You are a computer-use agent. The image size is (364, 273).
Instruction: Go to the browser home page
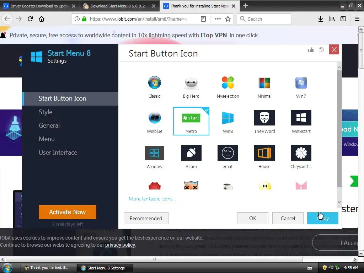(x=42, y=19)
